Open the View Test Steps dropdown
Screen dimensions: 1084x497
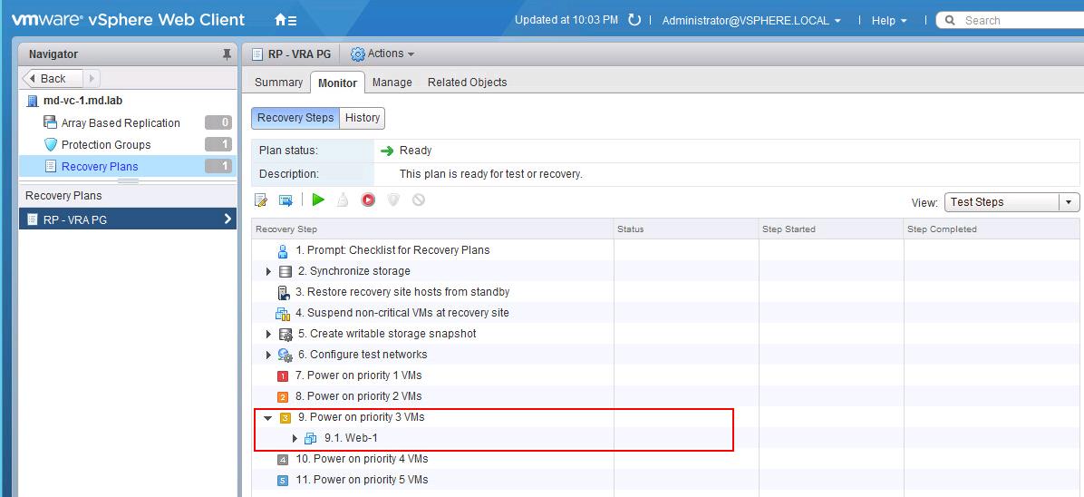click(1011, 202)
